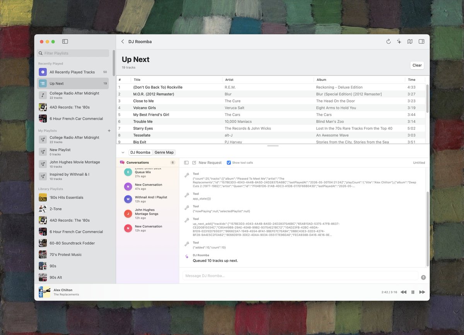Viewport: 464px width, 335px height.
Task: Click the wrench icon beside up_next_add tool call
Action: [187, 220]
